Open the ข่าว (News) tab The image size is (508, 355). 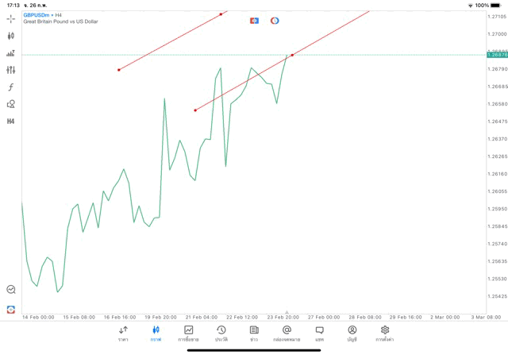point(254,333)
